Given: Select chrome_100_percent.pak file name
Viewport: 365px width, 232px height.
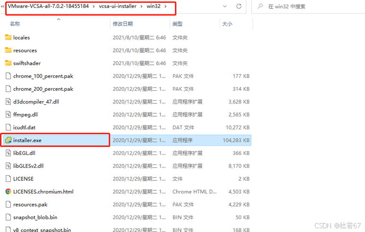Looking at the screenshot, I should tap(43, 76).
